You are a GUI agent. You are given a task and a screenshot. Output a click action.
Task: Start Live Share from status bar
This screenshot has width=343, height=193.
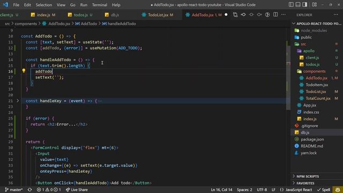77,190
